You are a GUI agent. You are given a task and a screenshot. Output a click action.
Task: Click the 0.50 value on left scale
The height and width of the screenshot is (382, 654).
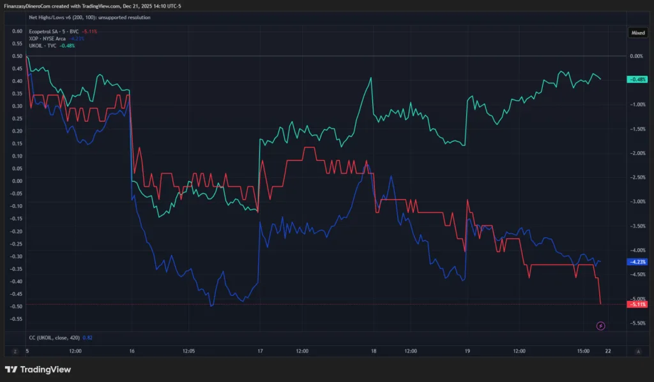17,56
